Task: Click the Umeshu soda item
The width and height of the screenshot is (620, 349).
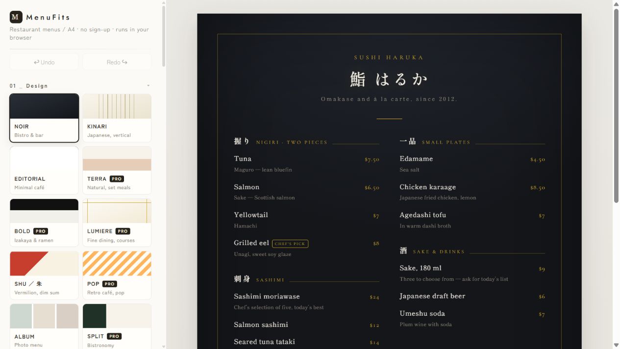Action: coord(422,314)
